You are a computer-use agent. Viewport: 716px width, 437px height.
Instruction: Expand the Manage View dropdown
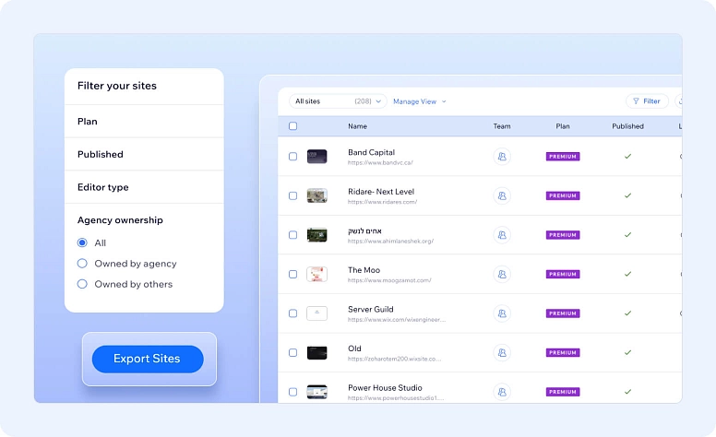click(x=419, y=101)
